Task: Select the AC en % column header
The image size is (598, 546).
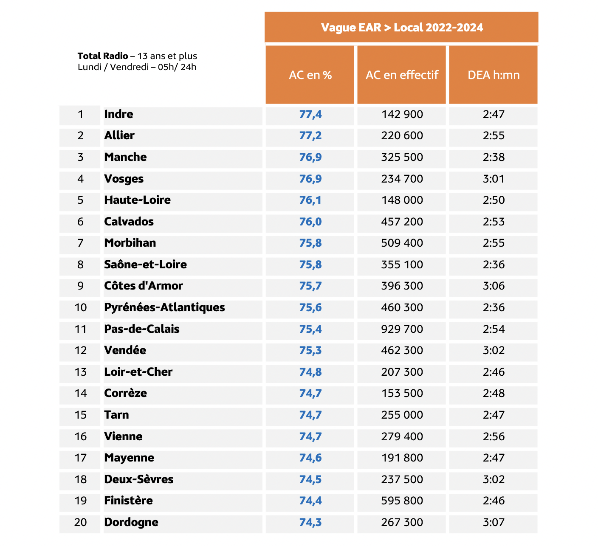Action: point(310,75)
